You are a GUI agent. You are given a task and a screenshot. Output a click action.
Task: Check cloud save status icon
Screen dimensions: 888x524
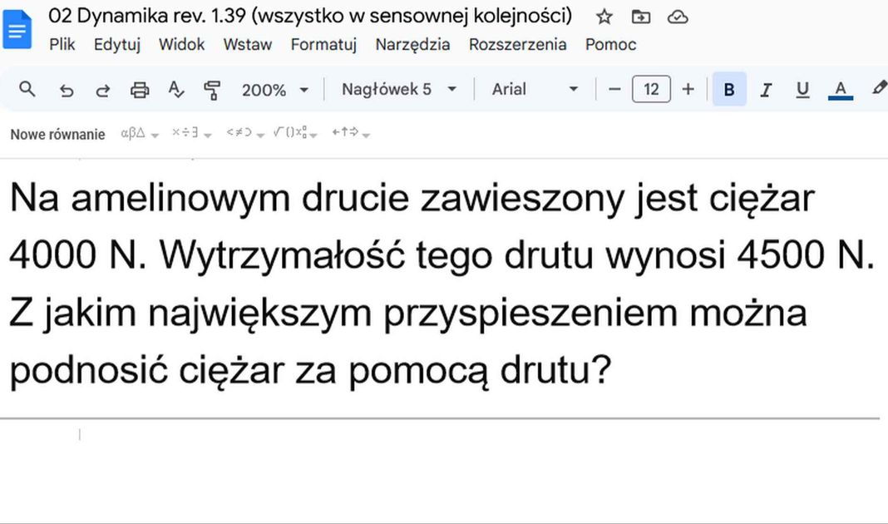678,17
